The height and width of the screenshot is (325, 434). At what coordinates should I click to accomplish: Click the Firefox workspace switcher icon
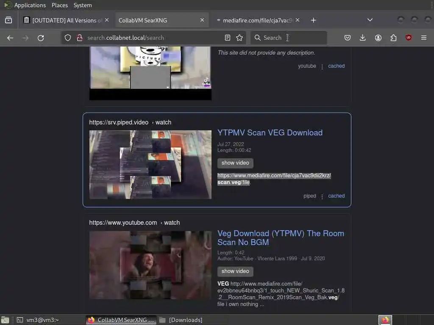pos(385,320)
